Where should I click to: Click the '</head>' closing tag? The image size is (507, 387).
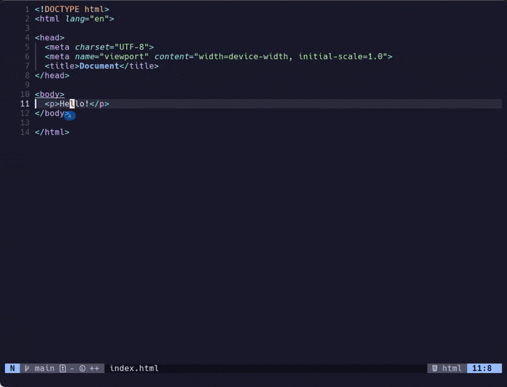(52, 75)
